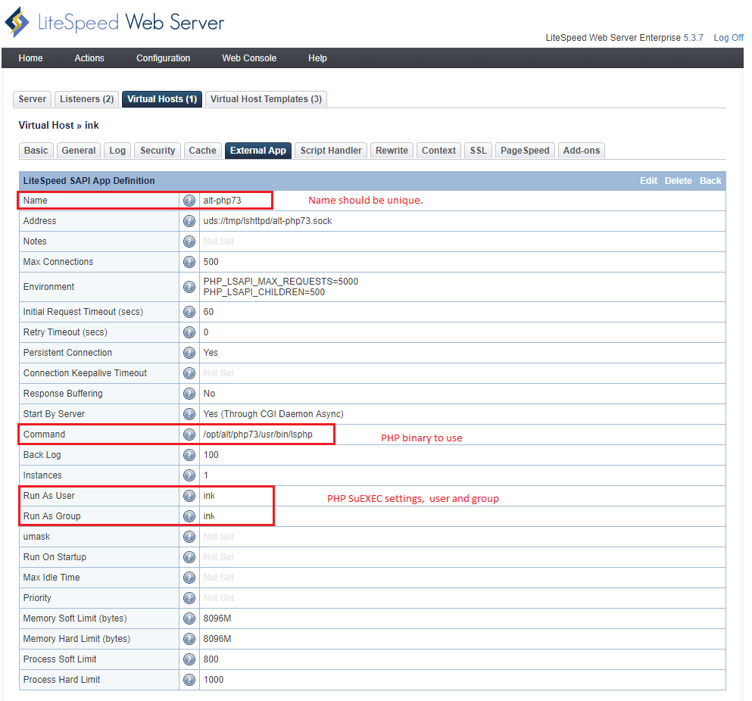Viewport: 752px width, 701px height.
Task: Open the Security sub-tab
Action: [x=158, y=151]
